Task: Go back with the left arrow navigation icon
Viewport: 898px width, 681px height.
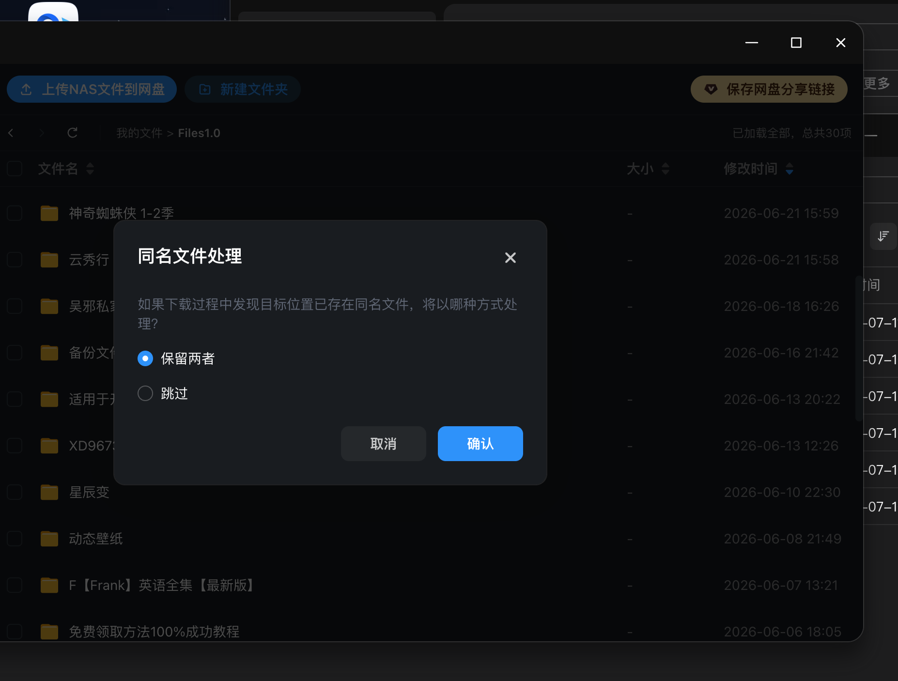Action: [11, 133]
